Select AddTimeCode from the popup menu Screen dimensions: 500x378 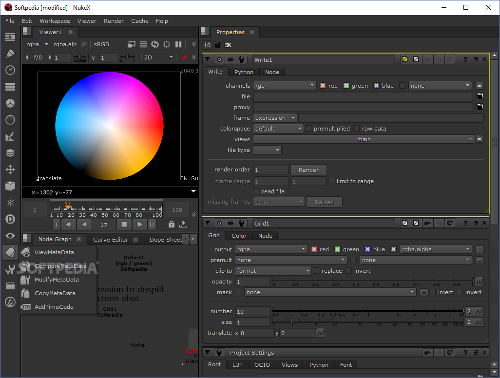pos(58,307)
